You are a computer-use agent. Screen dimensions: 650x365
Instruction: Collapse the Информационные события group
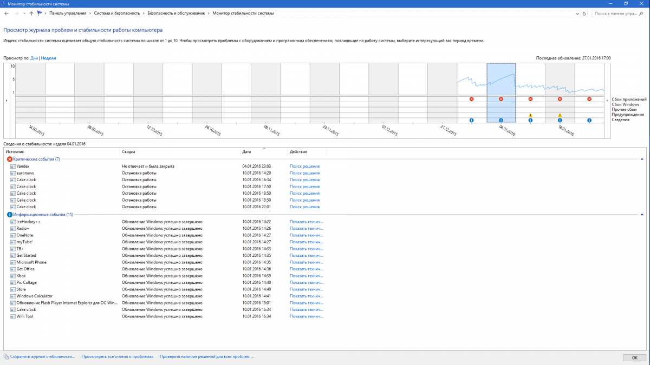[642, 215]
